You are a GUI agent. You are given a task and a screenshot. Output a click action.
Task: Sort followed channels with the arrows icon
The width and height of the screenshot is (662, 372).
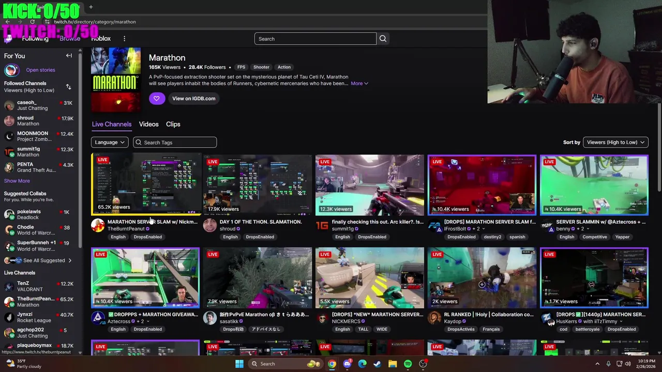point(68,87)
